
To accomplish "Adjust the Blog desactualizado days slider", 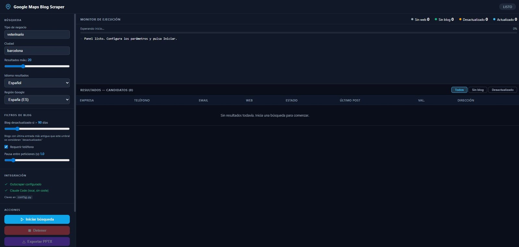I will (x=37, y=129).
